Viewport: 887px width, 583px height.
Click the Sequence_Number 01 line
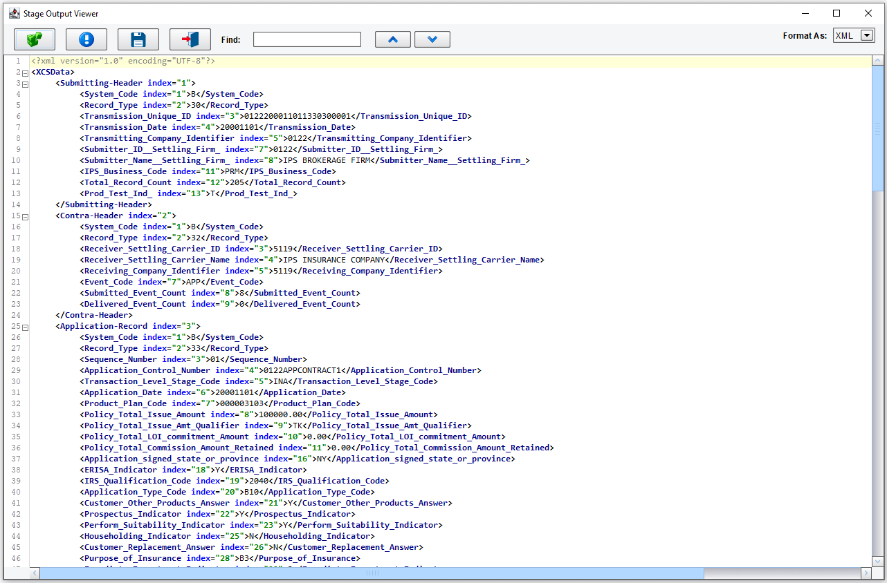[193, 359]
